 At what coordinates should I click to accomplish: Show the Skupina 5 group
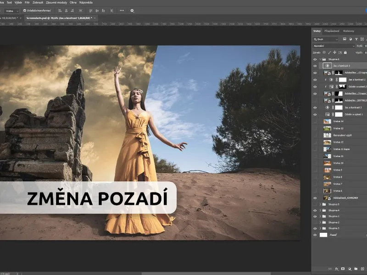tap(315, 204)
